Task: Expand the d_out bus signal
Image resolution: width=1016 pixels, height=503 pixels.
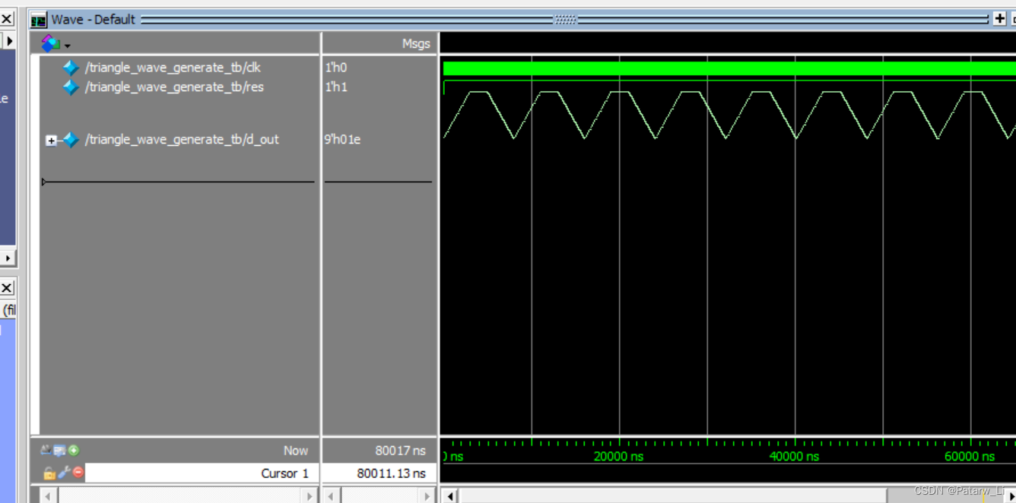Action: coord(52,139)
